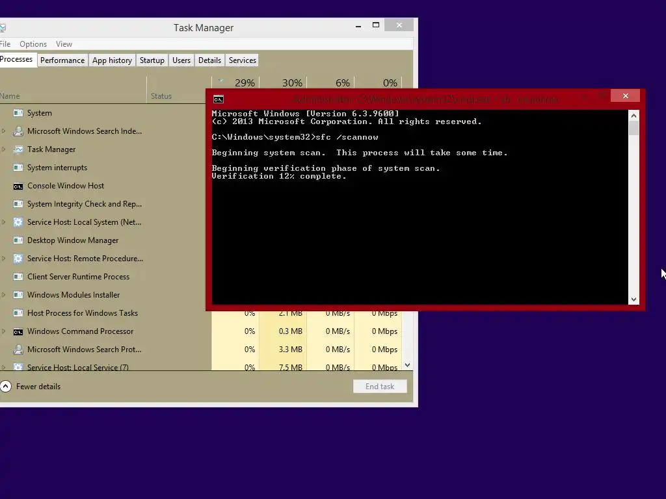This screenshot has height=499, width=666.
Task: Click the Client Server Runtime Process icon
Action: [x=18, y=277]
